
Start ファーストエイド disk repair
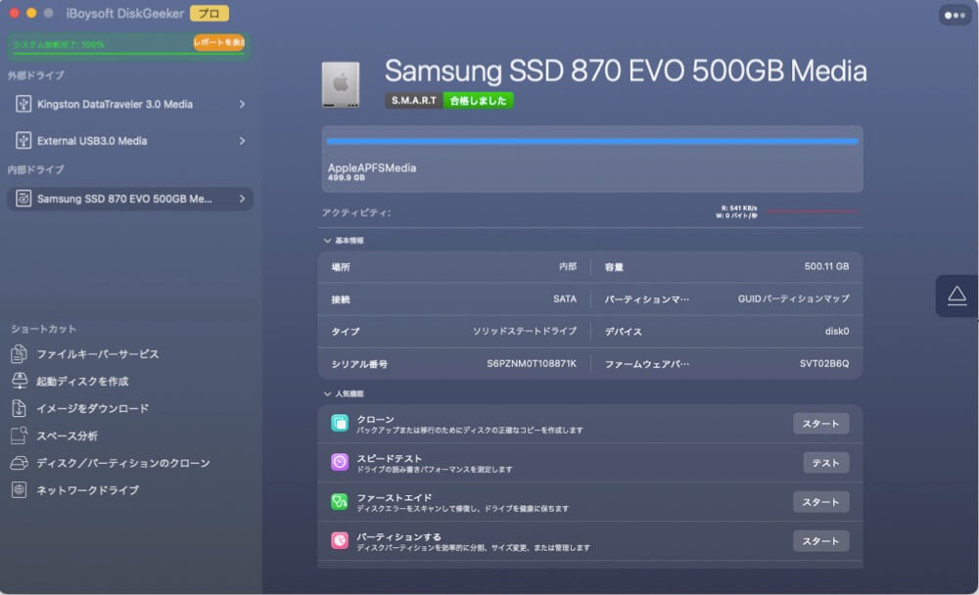point(820,502)
